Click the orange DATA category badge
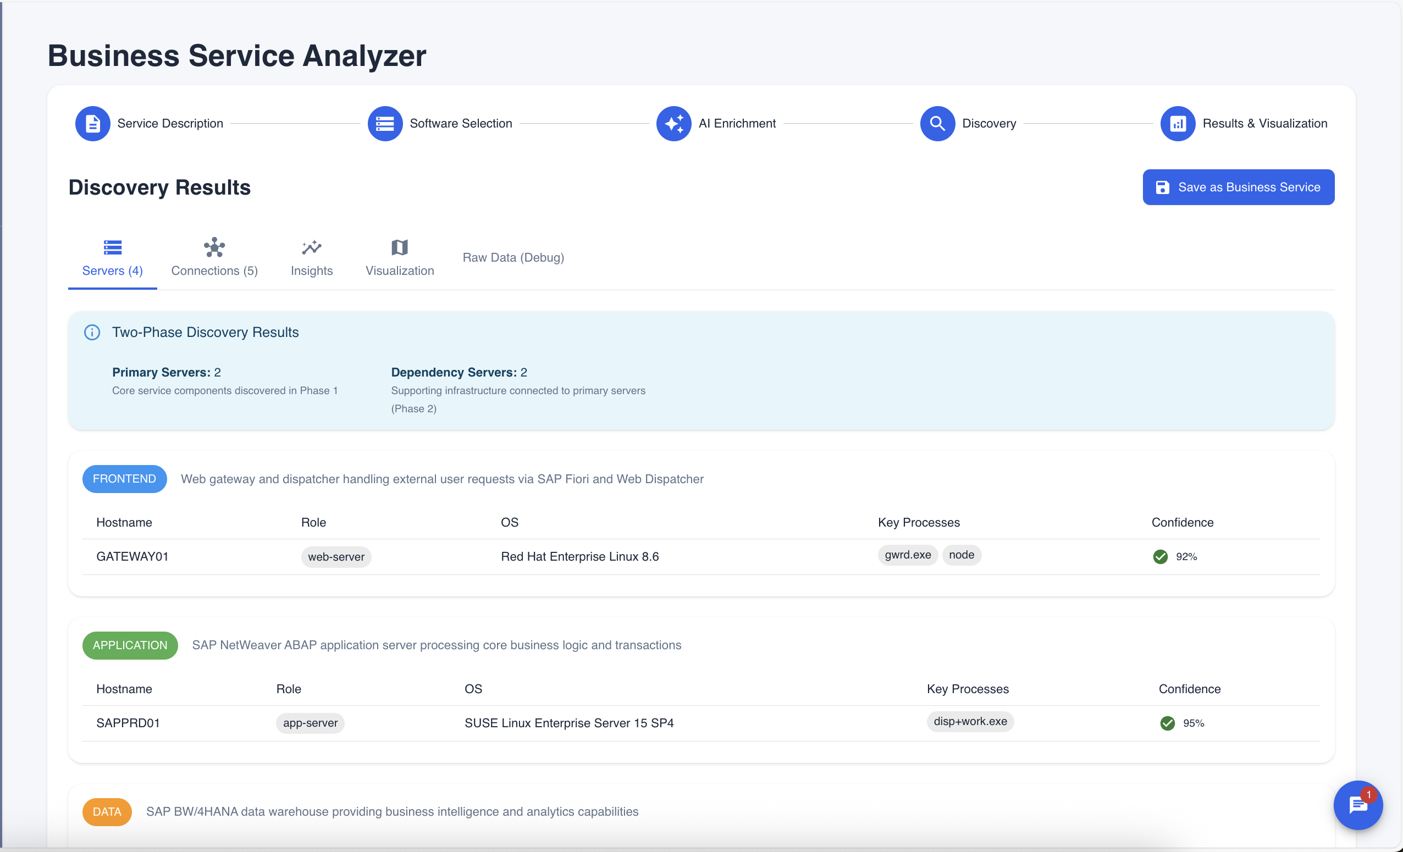This screenshot has height=852, width=1403. 107,811
